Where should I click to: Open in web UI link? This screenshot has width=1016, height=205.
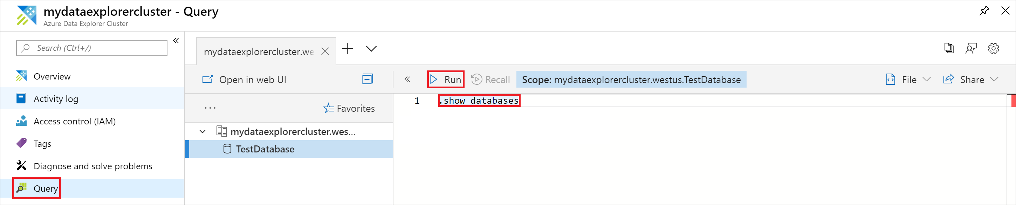(x=244, y=80)
